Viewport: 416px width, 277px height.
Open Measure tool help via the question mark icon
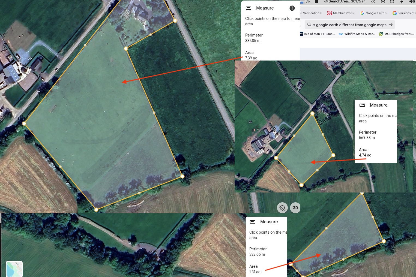(x=292, y=8)
